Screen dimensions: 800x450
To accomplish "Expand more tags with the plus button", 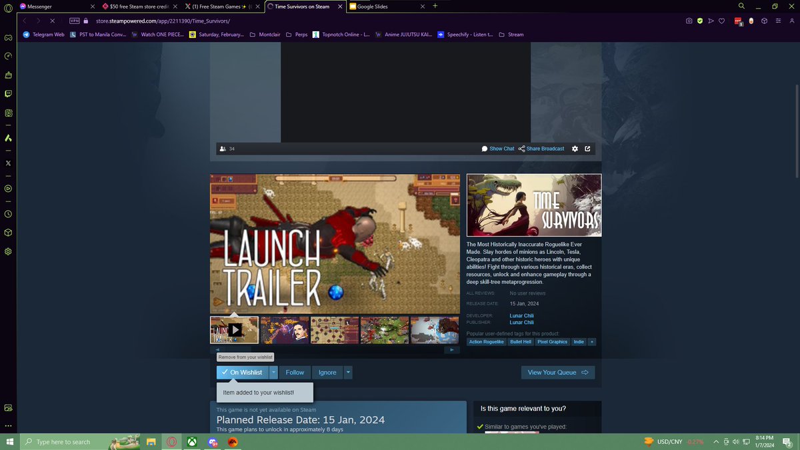I will point(592,342).
